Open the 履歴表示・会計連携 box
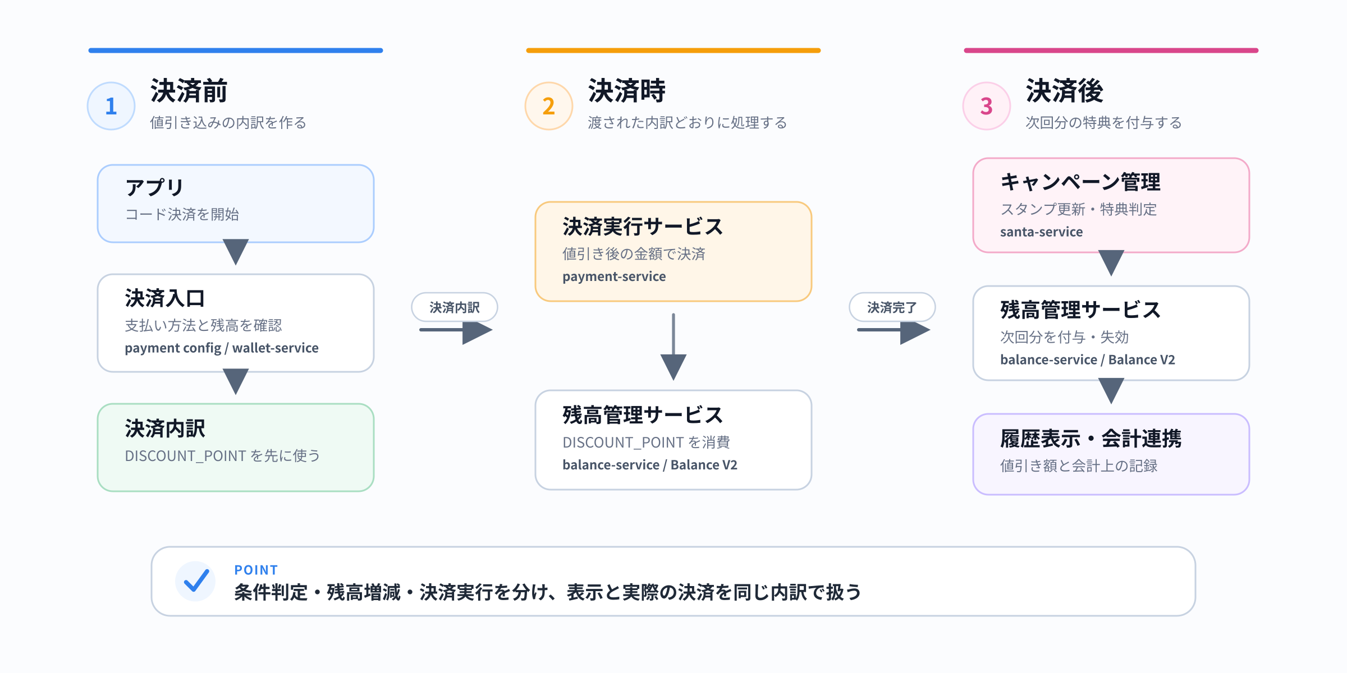 pyautogui.click(x=1111, y=454)
